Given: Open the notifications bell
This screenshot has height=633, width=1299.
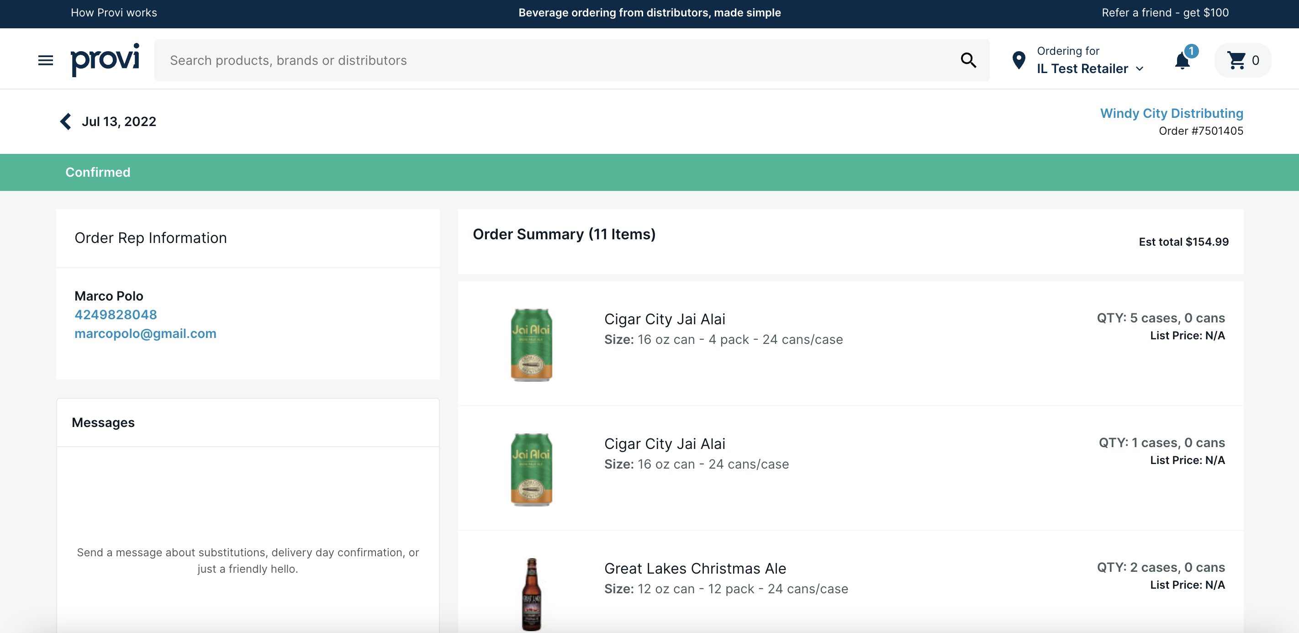Looking at the screenshot, I should coord(1182,61).
